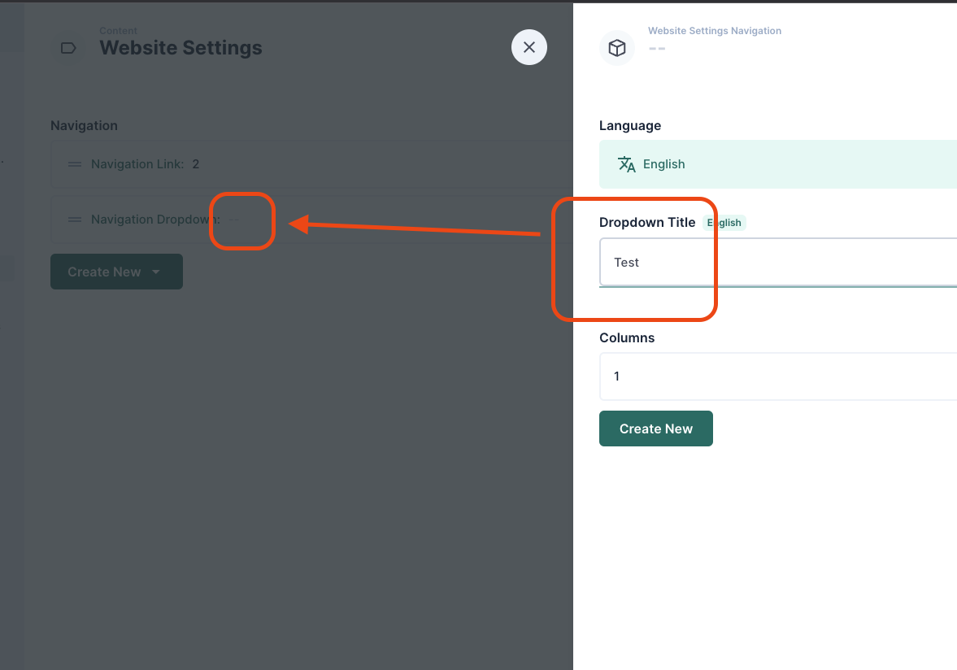Click the Website Settings Navigation breadcrumb text

tap(714, 31)
